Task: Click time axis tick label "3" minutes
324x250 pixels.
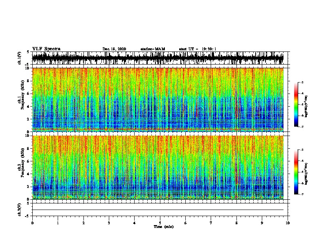Action: [109, 223]
